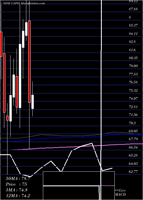
Task: Click the 67.79 price axis label
Action: (133, 139)
